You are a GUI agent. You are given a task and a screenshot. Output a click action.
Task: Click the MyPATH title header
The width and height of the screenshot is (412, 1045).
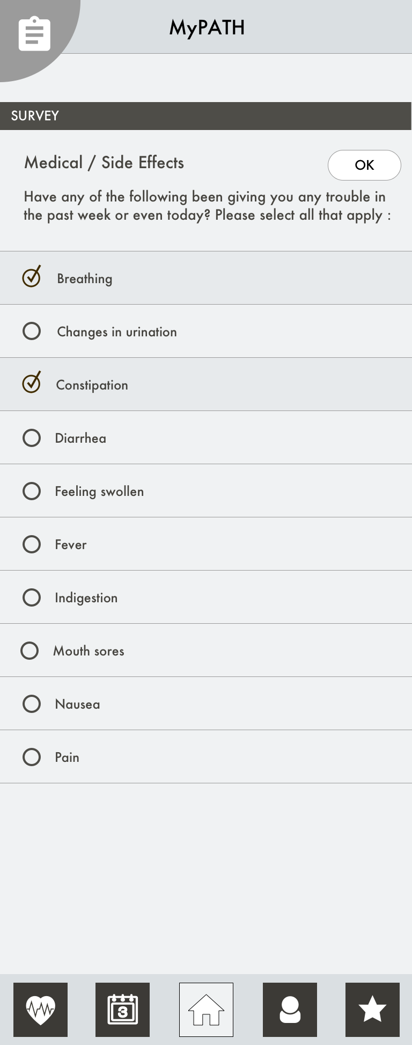click(x=207, y=28)
